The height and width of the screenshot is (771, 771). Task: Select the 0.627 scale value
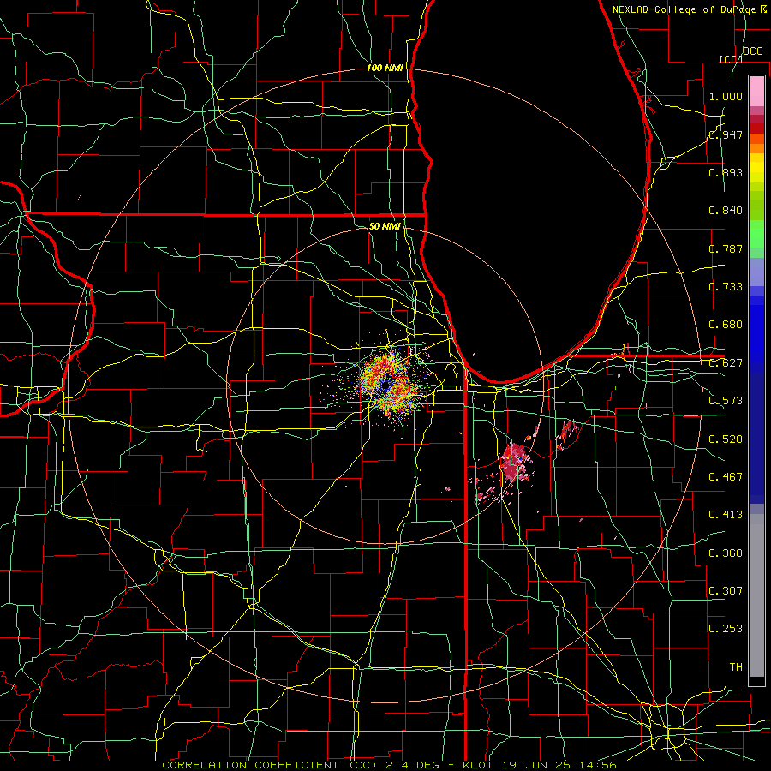point(726,363)
